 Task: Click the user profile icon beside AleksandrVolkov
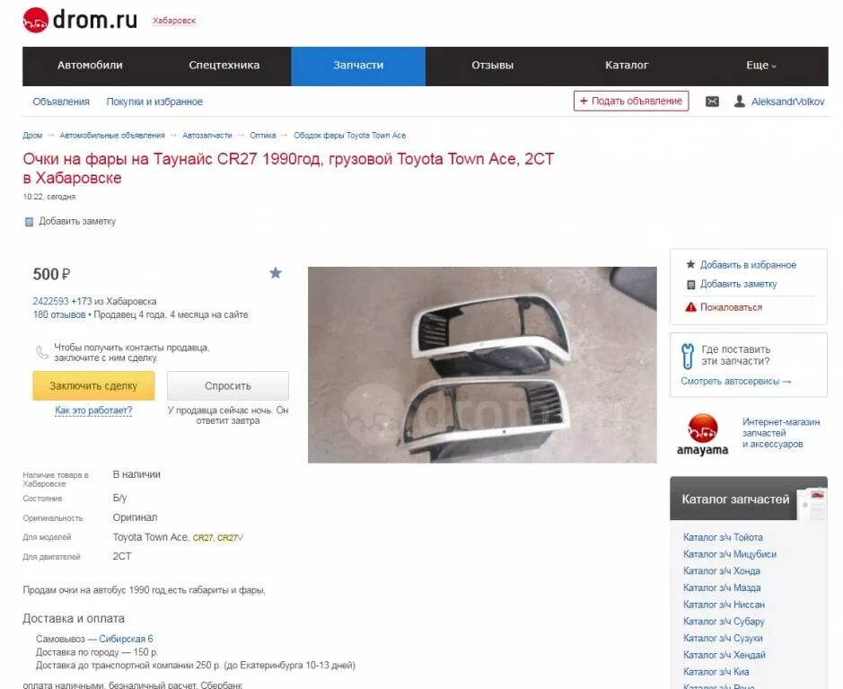[740, 102]
